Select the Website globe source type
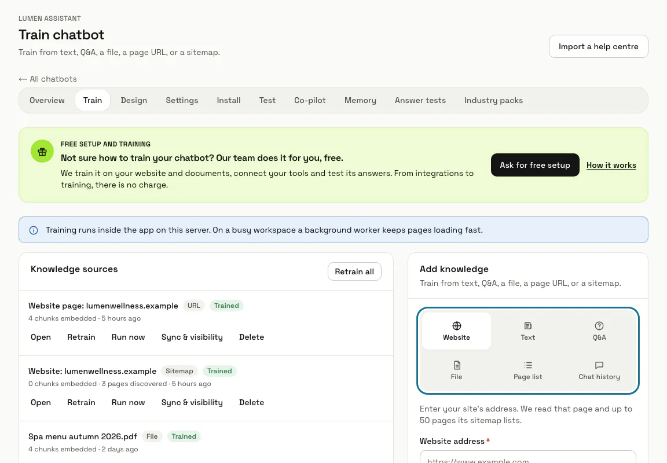 (x=456, y=331)
